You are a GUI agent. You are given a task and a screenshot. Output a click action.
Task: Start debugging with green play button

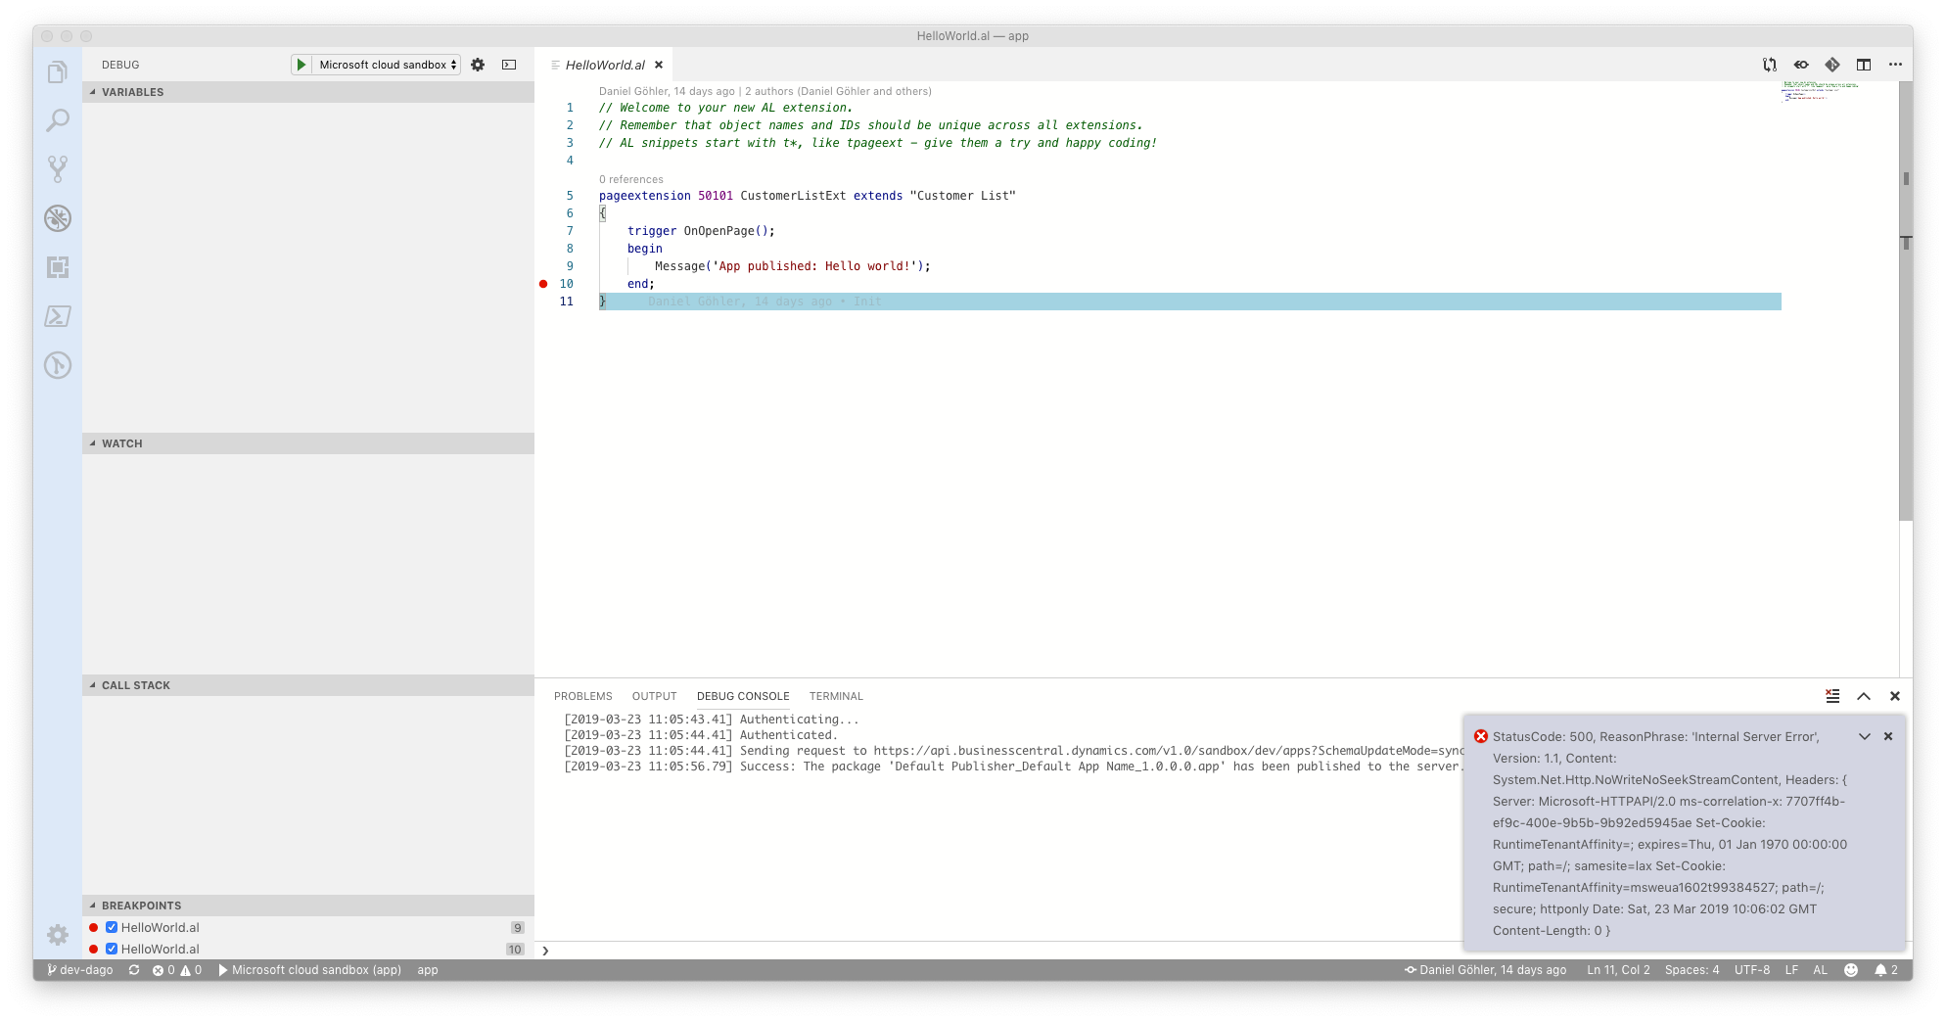301,65
